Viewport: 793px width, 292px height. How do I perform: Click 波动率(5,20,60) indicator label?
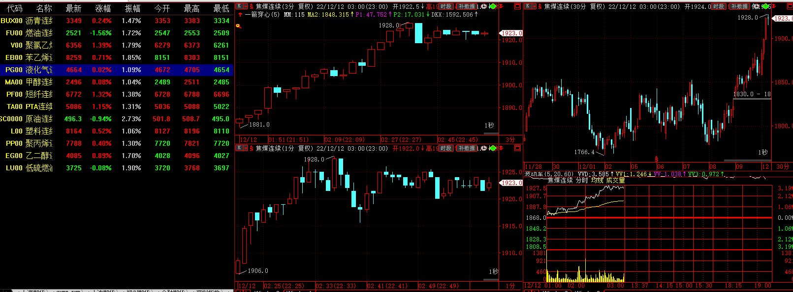(x=549, y=174)
